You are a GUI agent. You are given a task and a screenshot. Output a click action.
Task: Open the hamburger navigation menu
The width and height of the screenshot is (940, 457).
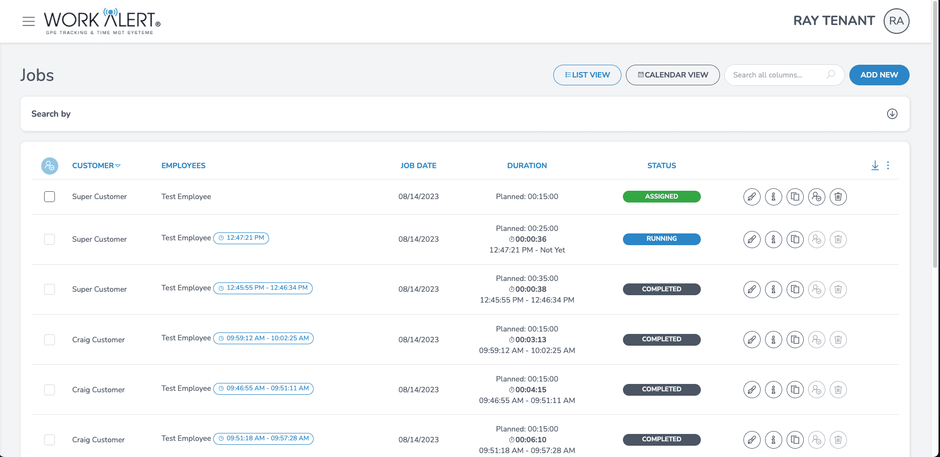point(28,21)
